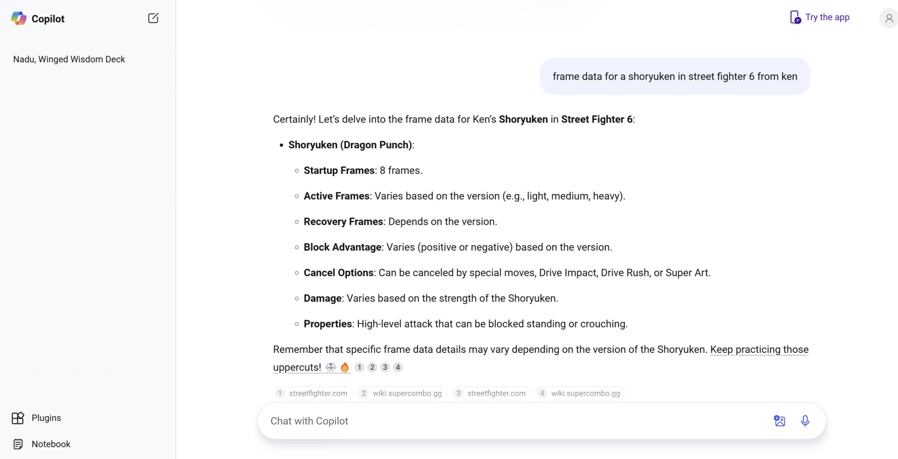
Task: Open source 4 wiki.supercombo.gg link
Action: [x=580, y=393]
